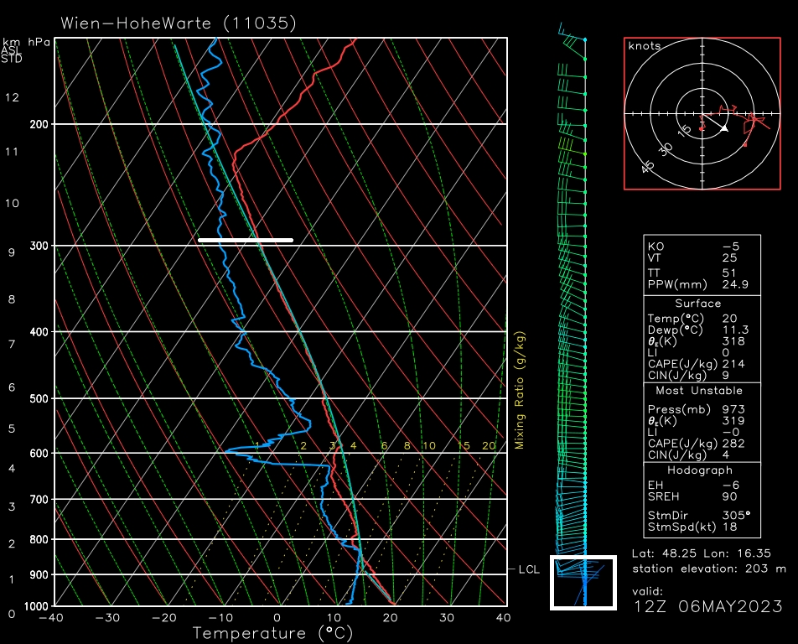Click the 12Z 06MAY2023 valid time

pyautogui.click(x=708, y=606)
